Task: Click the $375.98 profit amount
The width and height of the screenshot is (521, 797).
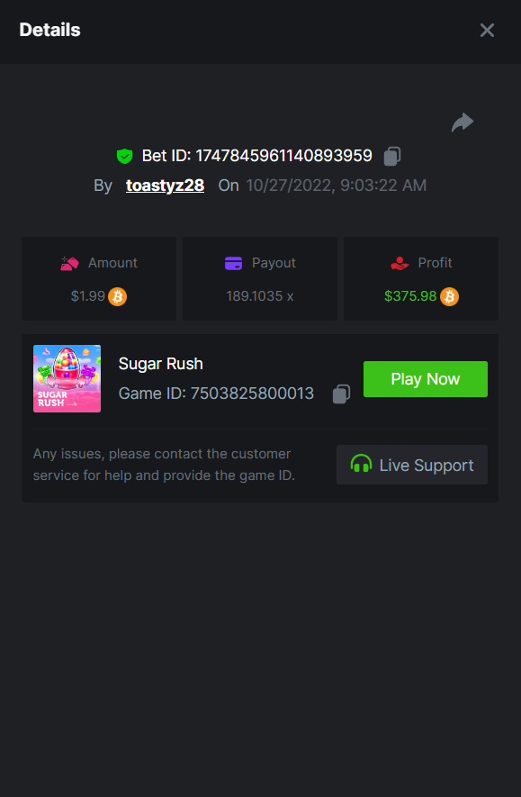Action: [410, 296]
